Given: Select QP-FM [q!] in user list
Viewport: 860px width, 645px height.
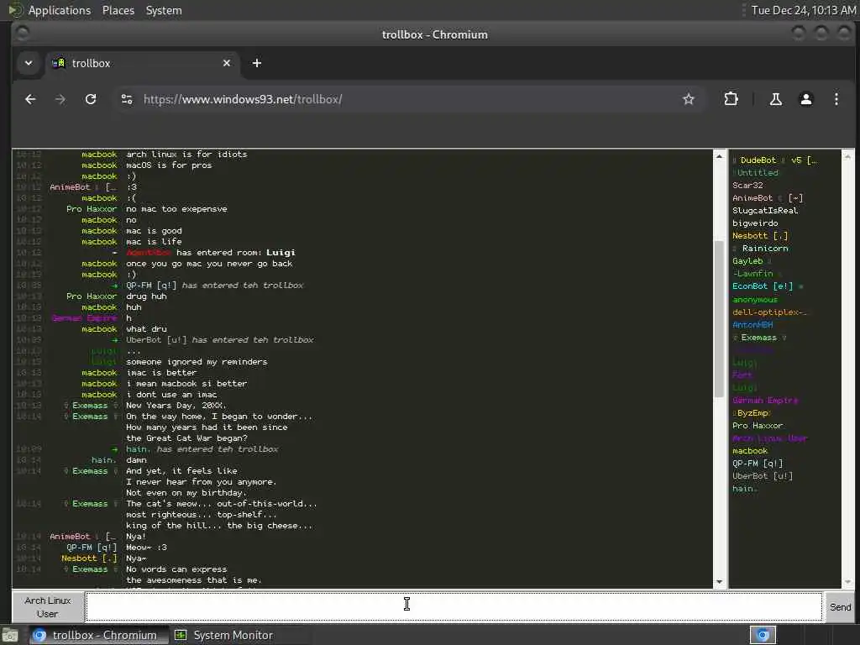Looking at the screenshot, I should pos(758,464).
